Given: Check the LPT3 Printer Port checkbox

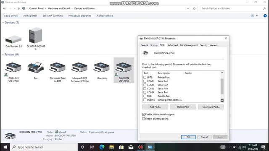Looking at the screenshot, I should [x=145, y=77].
